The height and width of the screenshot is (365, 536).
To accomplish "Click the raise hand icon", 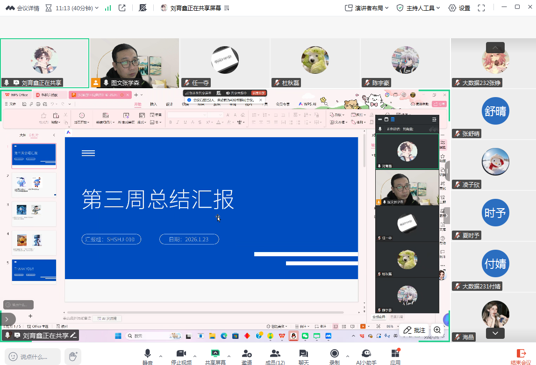I will [72, 357].
